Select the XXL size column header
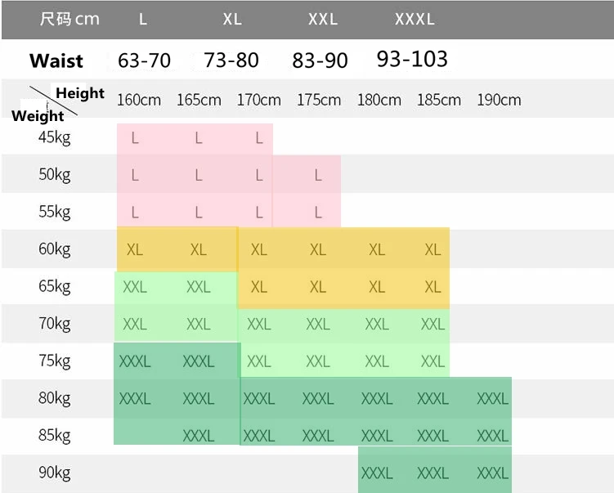614x493 pixels. (323, 20)
